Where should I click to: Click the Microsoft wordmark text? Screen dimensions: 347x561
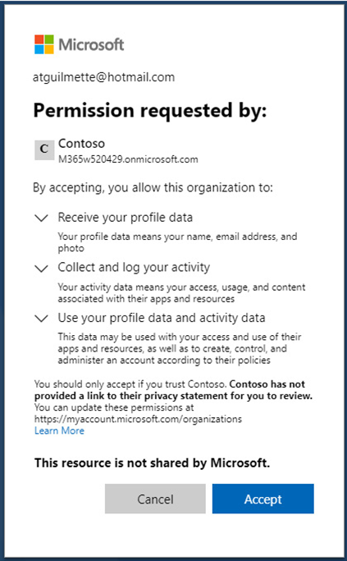(x=91, y=44)
